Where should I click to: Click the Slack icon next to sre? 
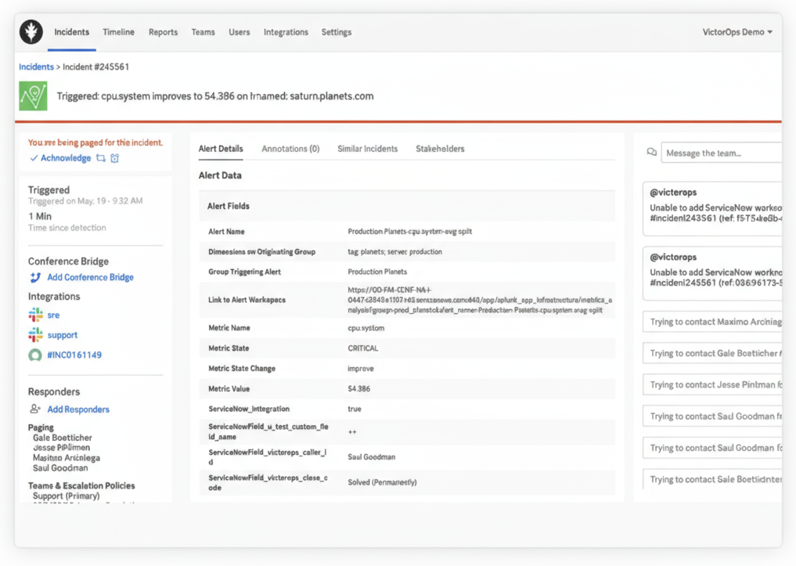(35, 315)
